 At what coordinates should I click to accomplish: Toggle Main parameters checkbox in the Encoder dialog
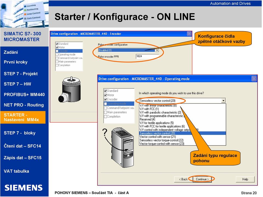tap(57, 62)
